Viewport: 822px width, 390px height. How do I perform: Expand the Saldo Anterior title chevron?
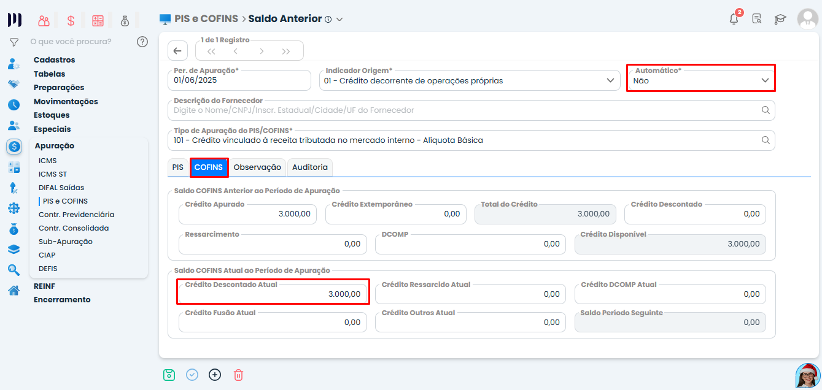340,18
